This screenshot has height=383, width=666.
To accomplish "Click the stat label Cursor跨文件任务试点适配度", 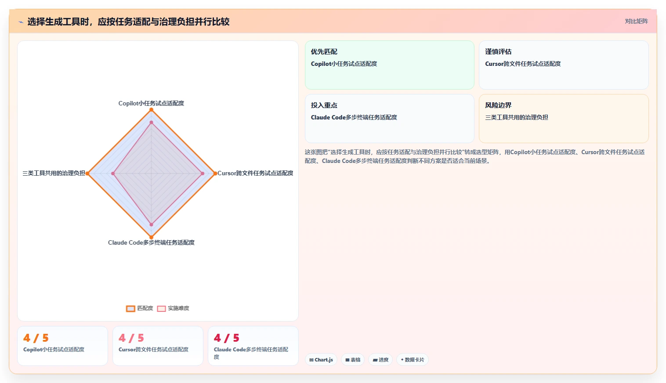I will [x=153, y=350].
